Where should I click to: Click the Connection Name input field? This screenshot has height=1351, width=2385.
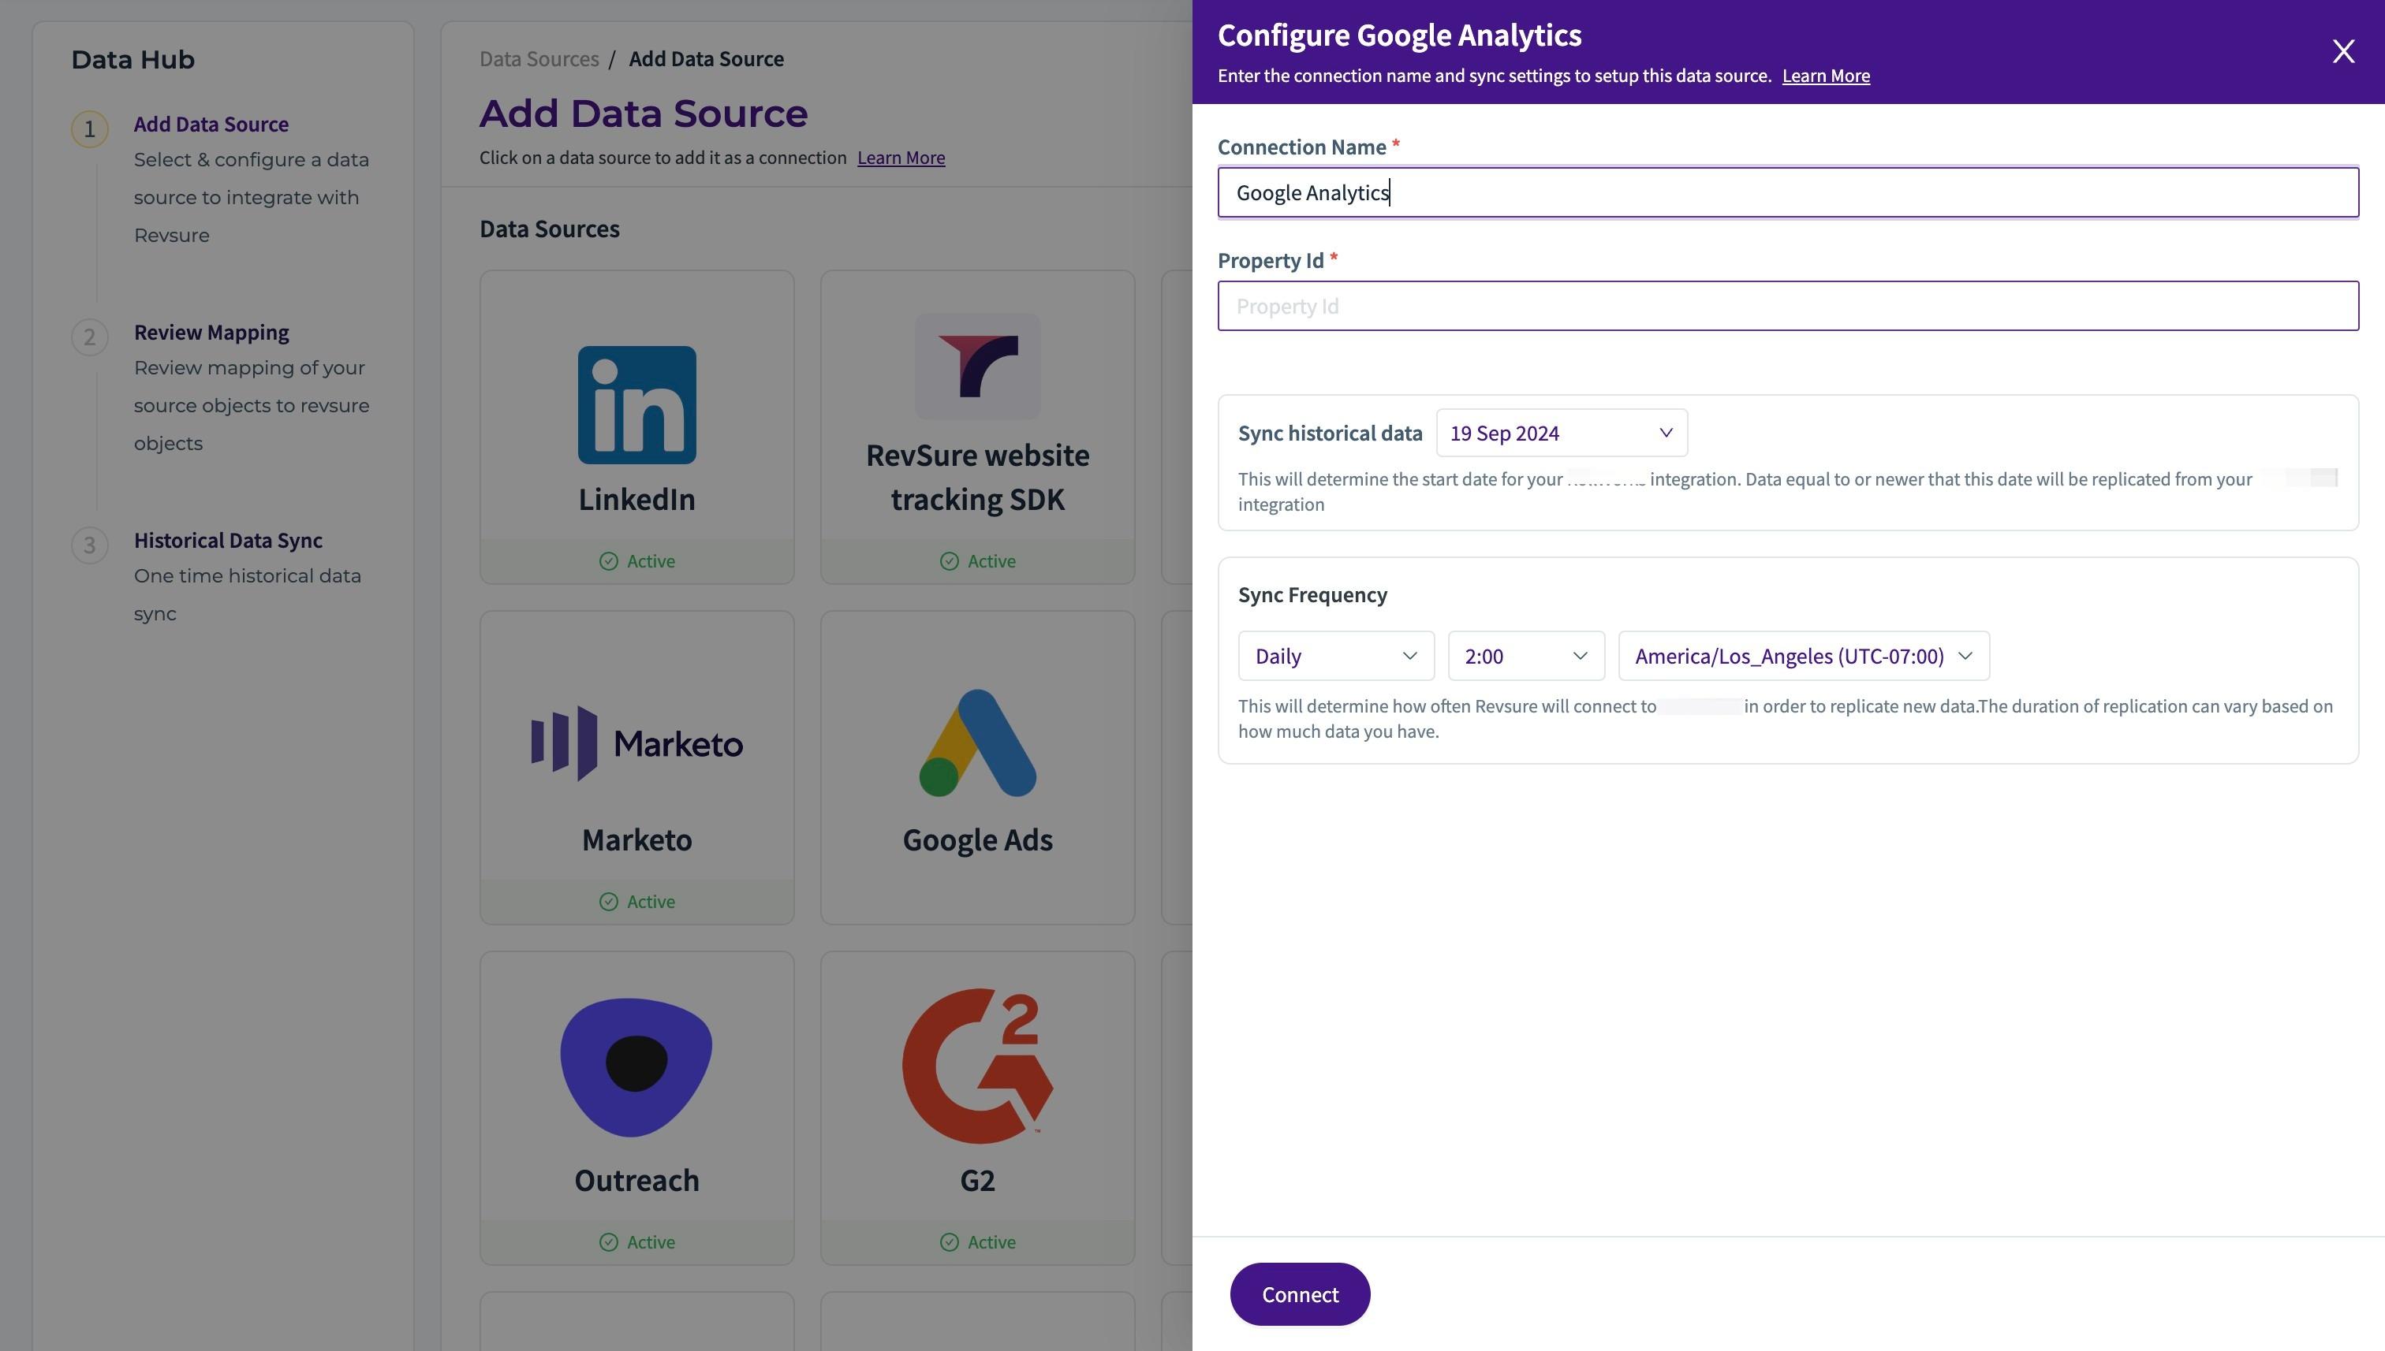pos(1787,193)
